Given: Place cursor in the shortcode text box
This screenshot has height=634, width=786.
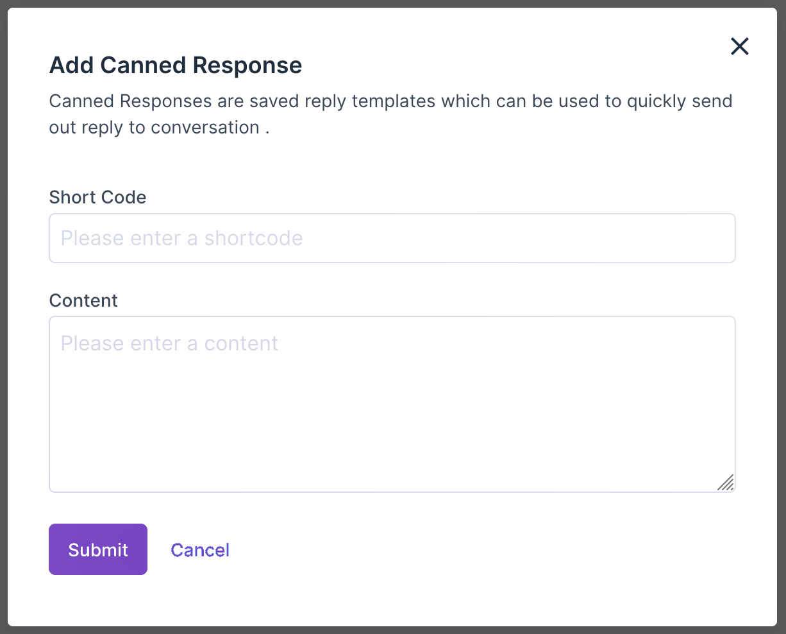Looking at the screenshot, I should [x=392, y=238].
